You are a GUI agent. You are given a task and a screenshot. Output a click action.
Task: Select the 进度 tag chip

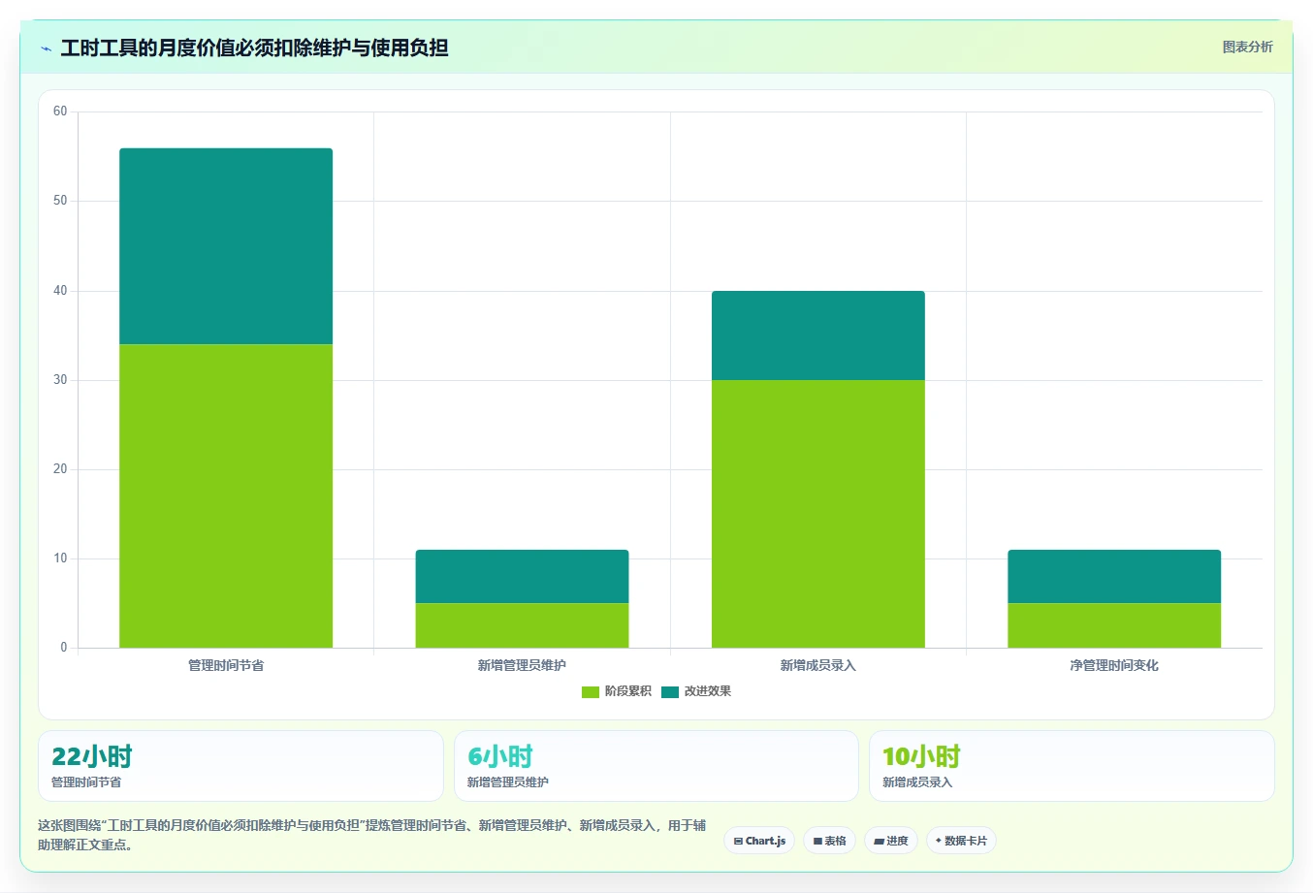(891, 841)
